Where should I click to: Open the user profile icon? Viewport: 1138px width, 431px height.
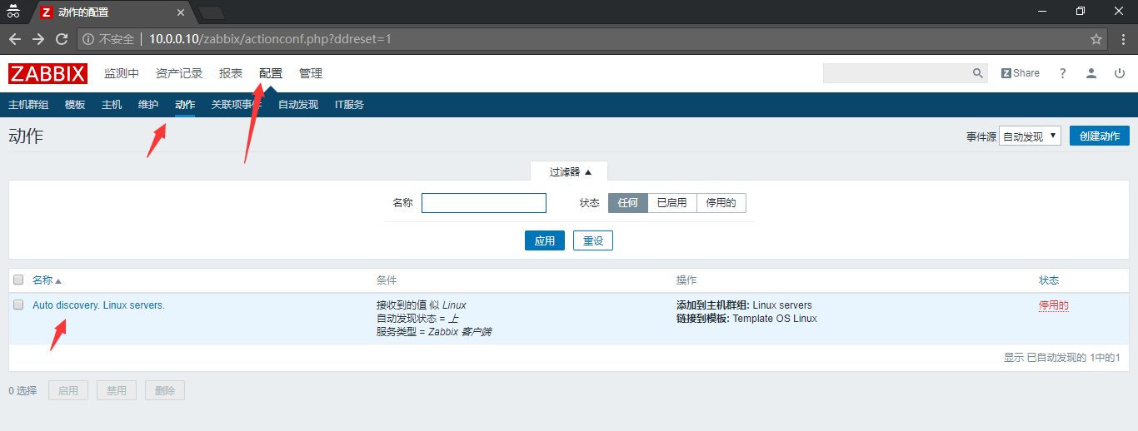click(x=1091, y=73)
